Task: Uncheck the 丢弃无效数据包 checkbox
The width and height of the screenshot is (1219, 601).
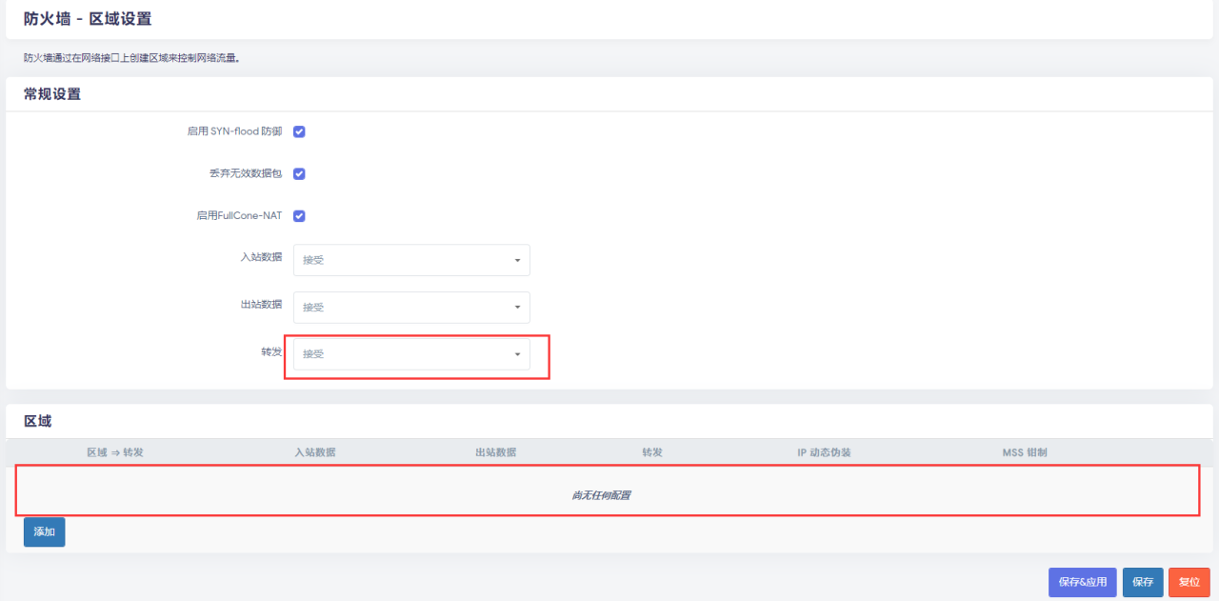Action: pyautogui.click(x=299, y=173)
